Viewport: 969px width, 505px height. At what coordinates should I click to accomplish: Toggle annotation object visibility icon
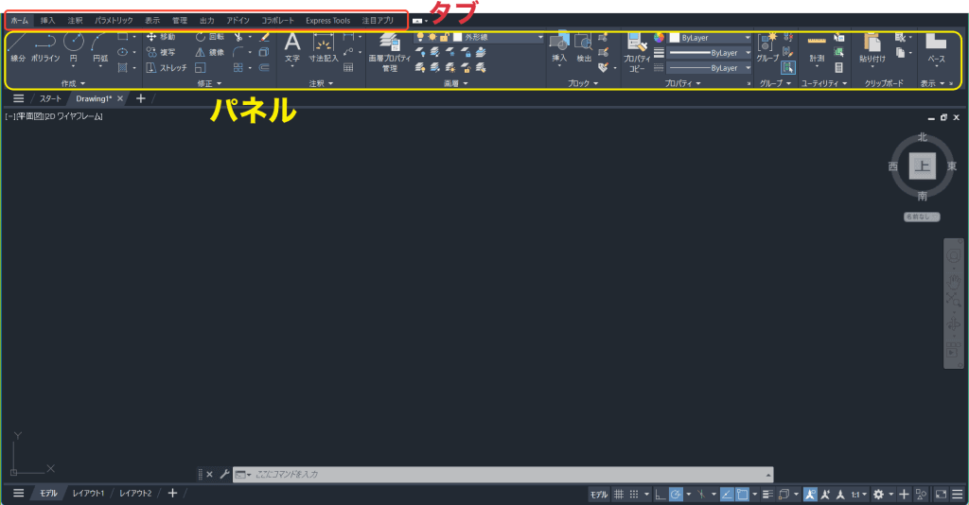810,494
